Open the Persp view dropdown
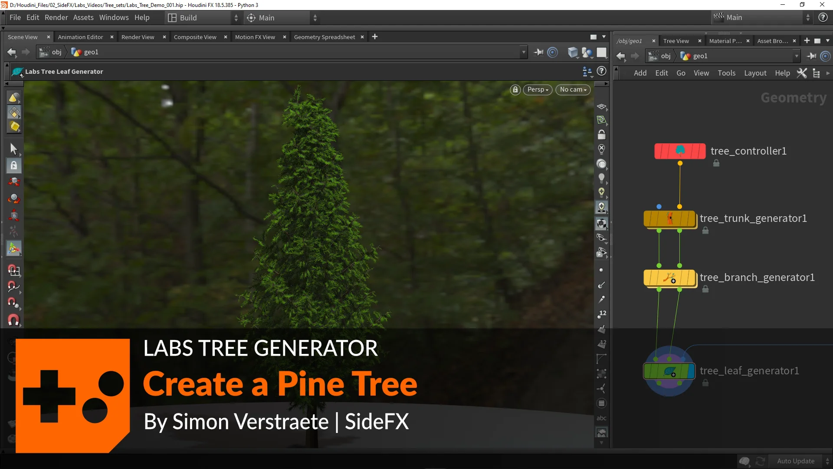Image resolution: width=833 pixels, height=469 pixels. coord(538,89)
